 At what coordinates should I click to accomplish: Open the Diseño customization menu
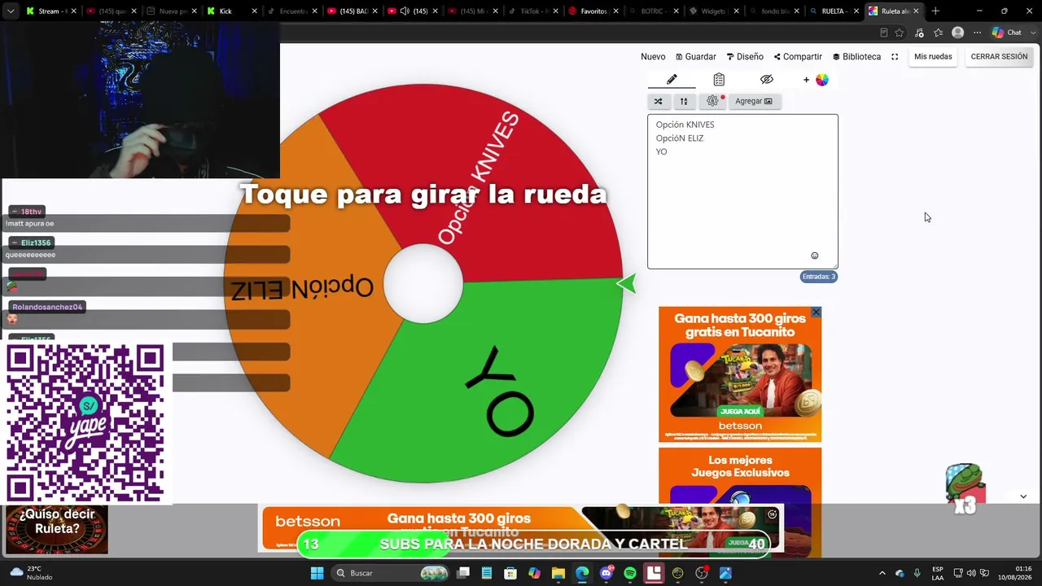[745, 57]
